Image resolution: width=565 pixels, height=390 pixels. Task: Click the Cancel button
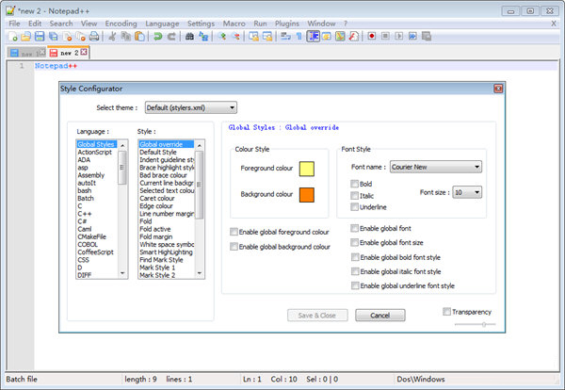(x=380, y=316)
